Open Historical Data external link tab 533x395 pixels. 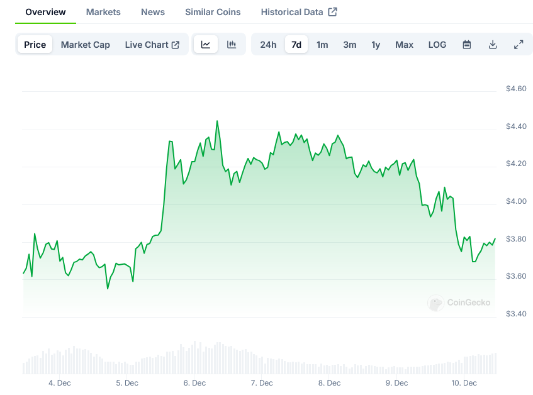point(299,12)
